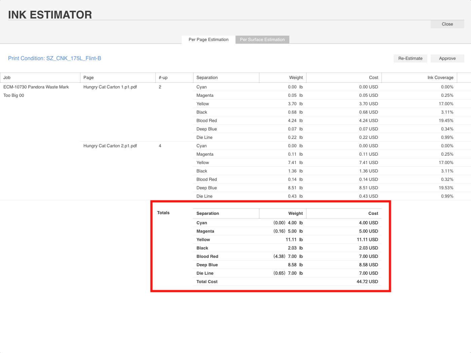
Task: Edit the Cyan total weight field
Action: [292, 223]
